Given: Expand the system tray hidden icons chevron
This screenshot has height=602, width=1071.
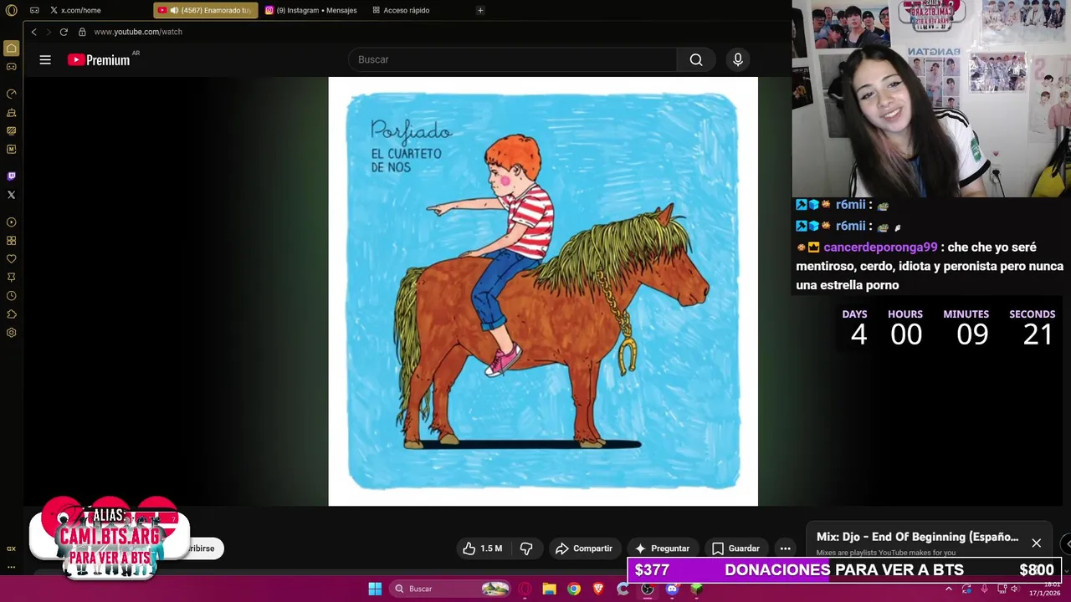Looking at the screenshot, I should click(x=948, y=589).
